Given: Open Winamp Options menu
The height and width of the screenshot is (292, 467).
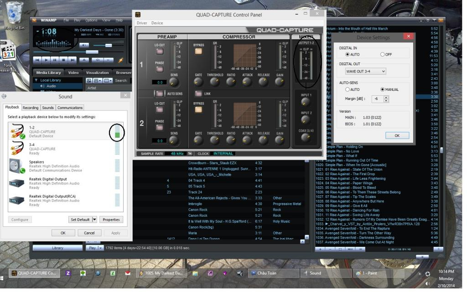Looking at the screenshot, I should (91, 20).
